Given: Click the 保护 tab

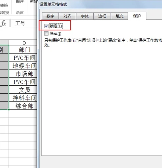Looking at the screenshot, I should 137,16.
